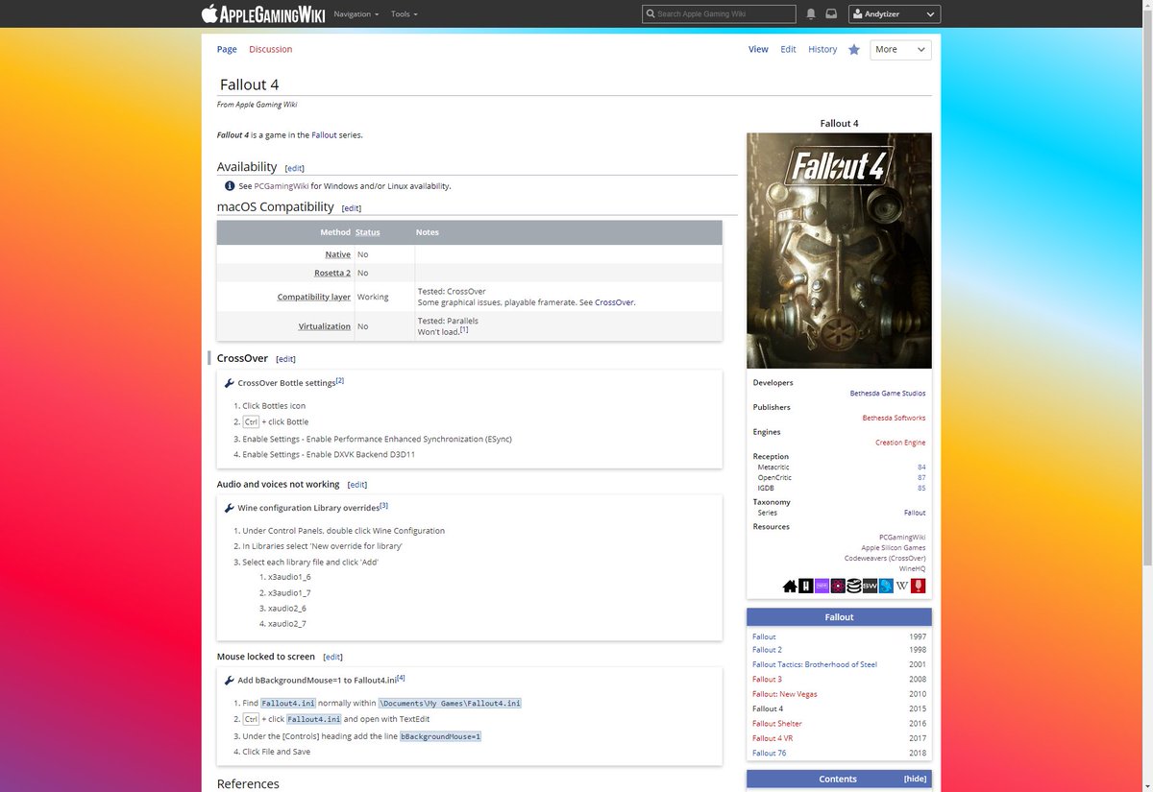Open Bethesda Softworks publisher link
The width and height of the screenshot is (1153, 792).
coord(895,419)
